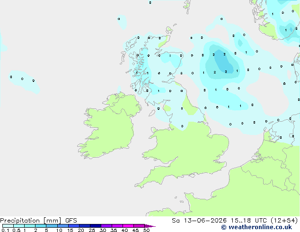Click the '10' legend scale label
This screenshot has width=300, height=232.
pos(59,230)
